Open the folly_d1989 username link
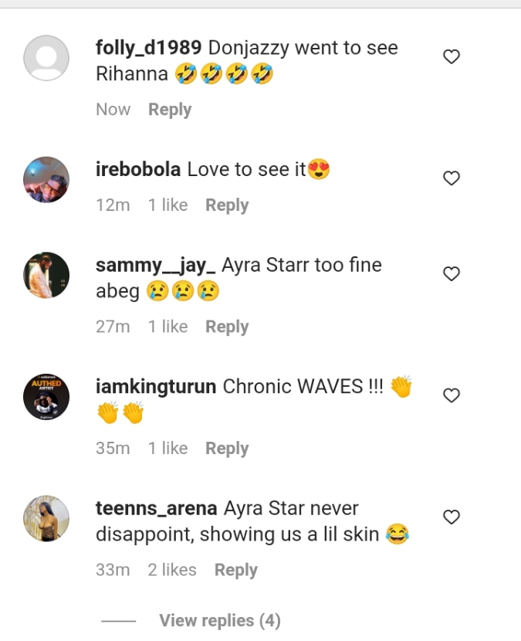This screenshot has width=521, height=641. click(148, 48)
